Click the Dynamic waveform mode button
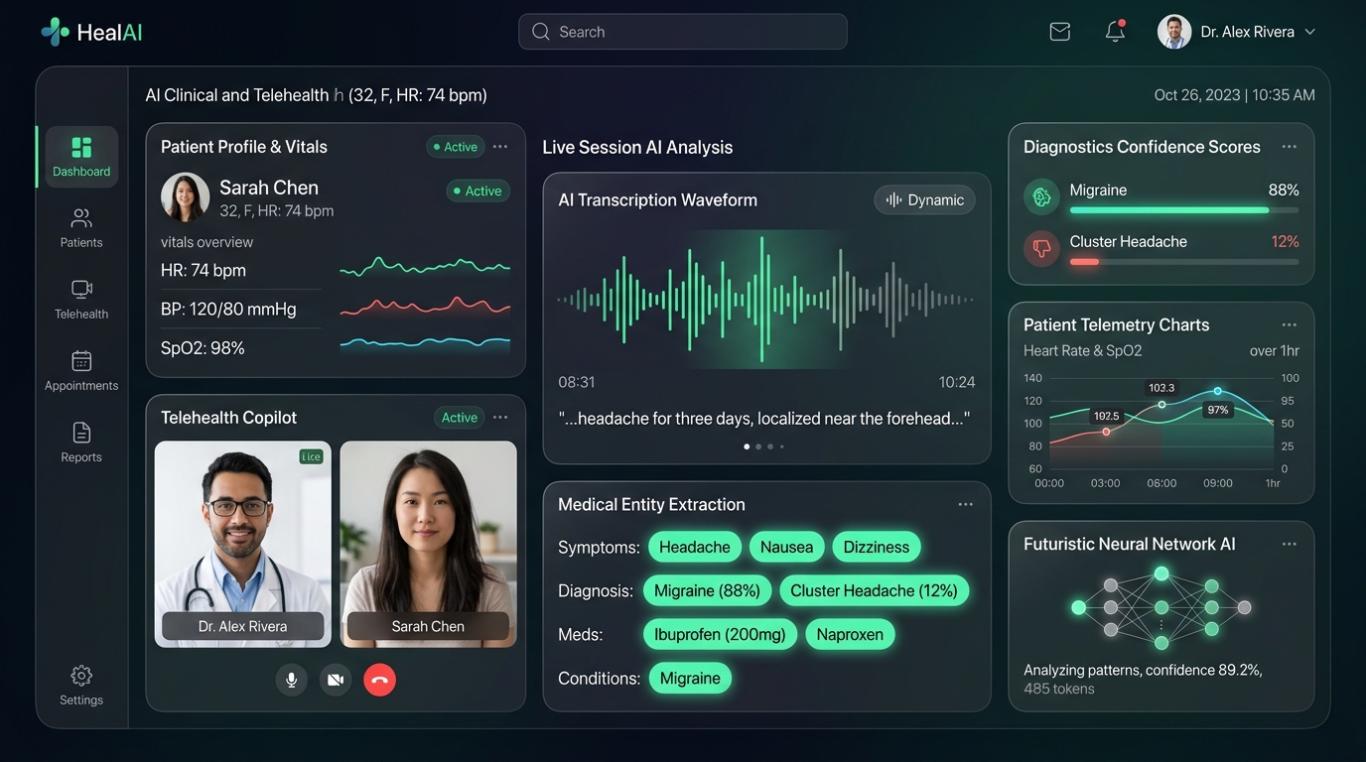Screen dimensions: 1366x762 coord(924,199)
